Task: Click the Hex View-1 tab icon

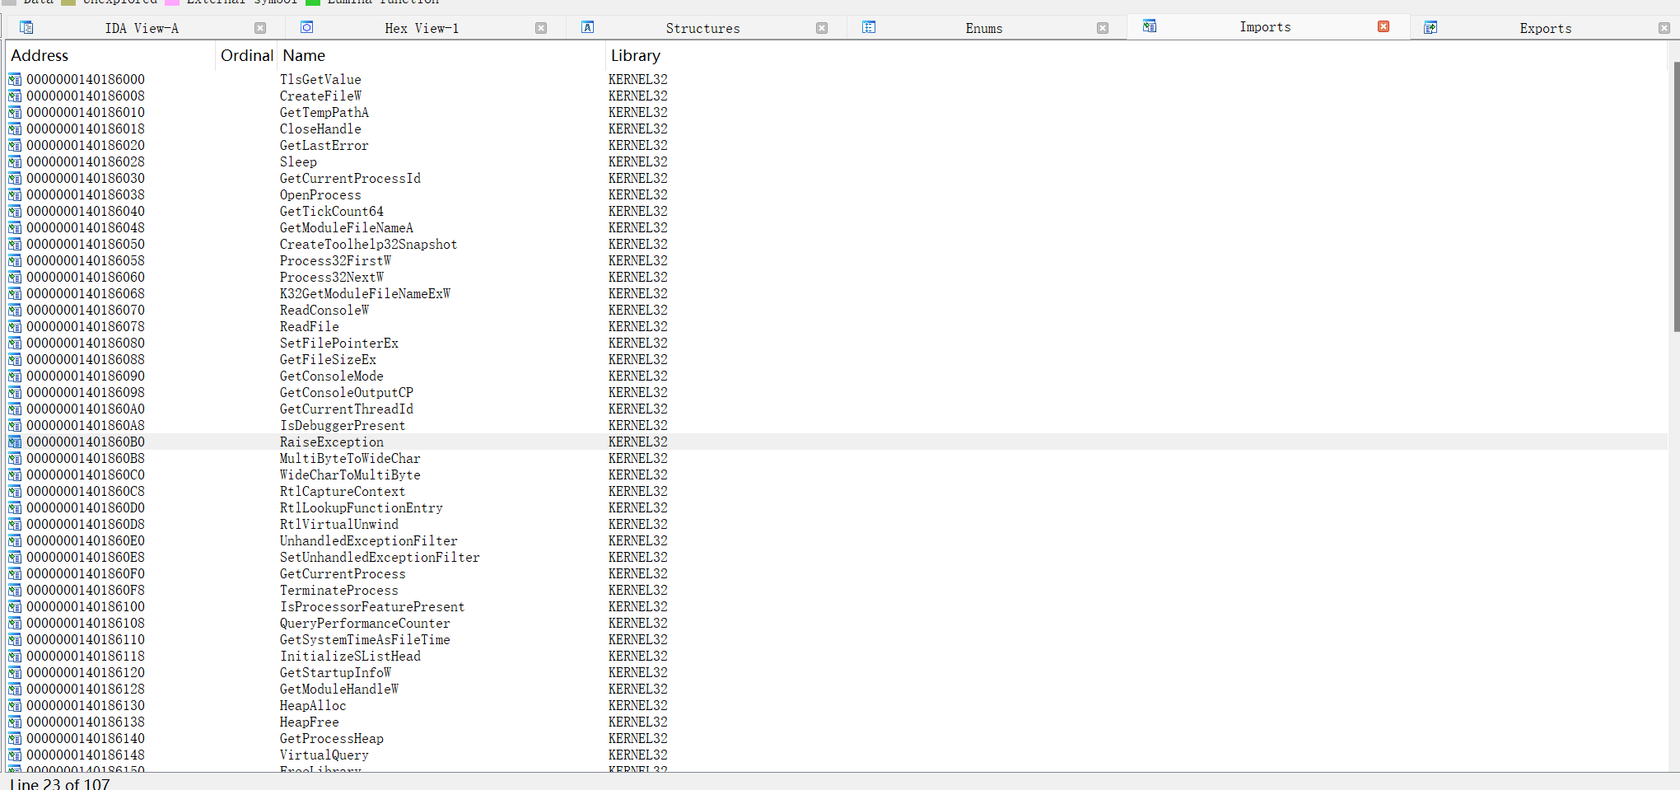Action: [x=306, y=28]
